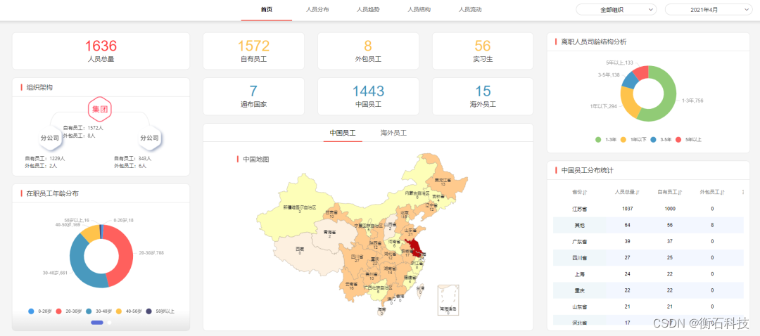Click the 1636 人员总量 card
Screen dimensions: 760x336
coord(101,51)
